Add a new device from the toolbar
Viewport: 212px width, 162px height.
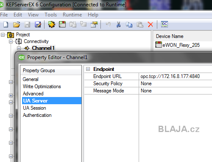tap(62, 24)
